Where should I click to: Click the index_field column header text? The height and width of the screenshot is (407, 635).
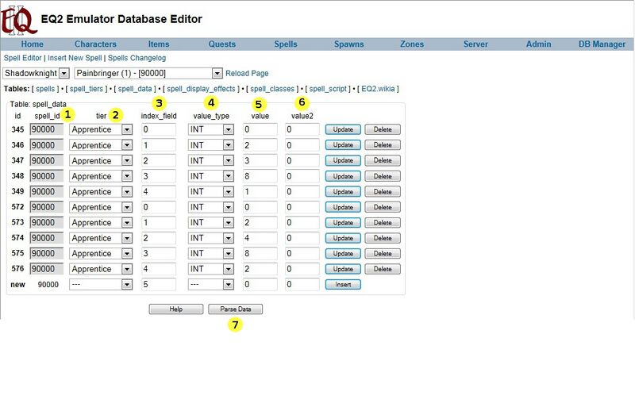[159, 116]
